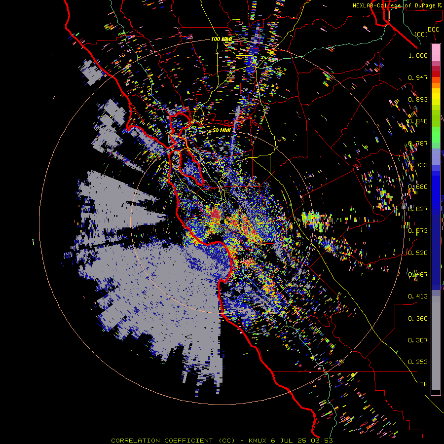The image size is (444, 444).
Task: Click the 0.467 scale value
Action: coord(418,275)
